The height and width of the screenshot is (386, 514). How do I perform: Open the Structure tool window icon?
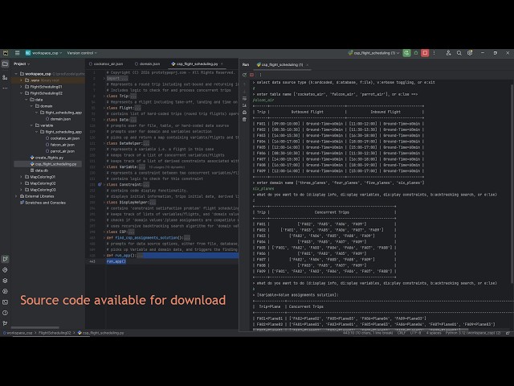tap(5, 77)
